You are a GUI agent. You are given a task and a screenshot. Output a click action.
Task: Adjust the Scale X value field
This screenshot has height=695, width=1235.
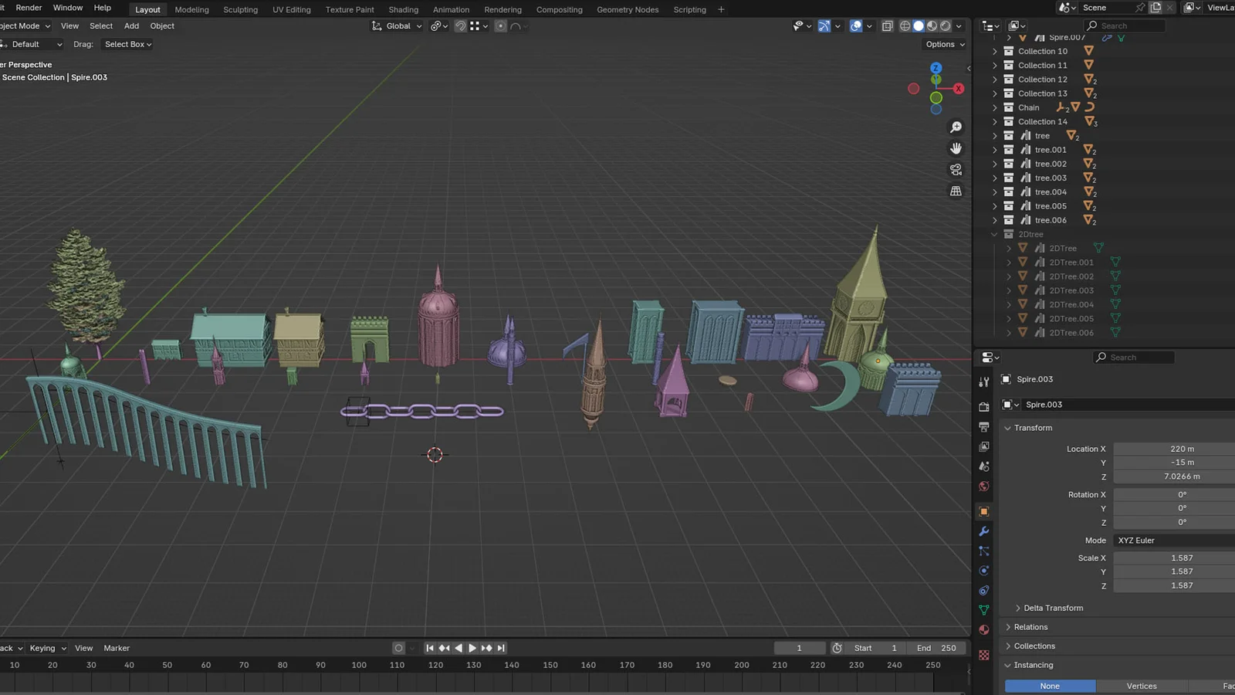pyautogui.click(x=1173, y=558)
